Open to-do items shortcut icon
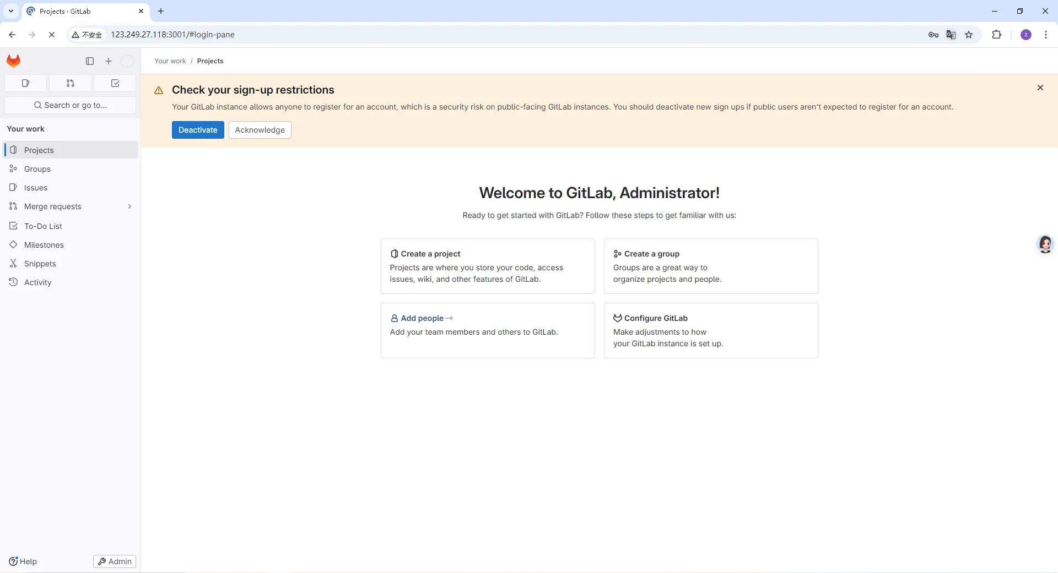Image resolution: width=1058 pixels, height=573 pixels. click(115, 83)
